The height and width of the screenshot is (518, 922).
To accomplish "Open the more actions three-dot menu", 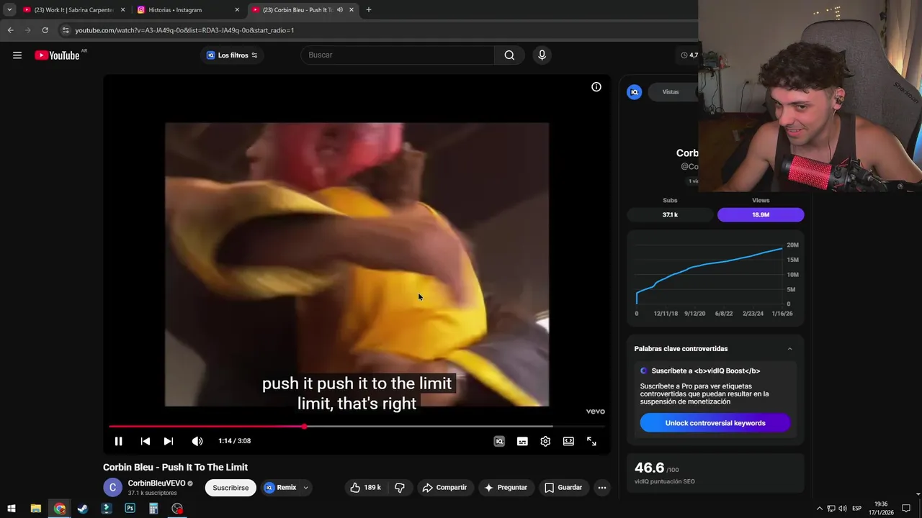I will click(602, 488).
